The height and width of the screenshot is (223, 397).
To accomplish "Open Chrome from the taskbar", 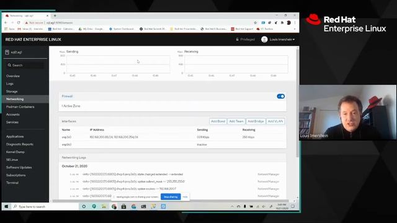I will [x=114, y=206].
